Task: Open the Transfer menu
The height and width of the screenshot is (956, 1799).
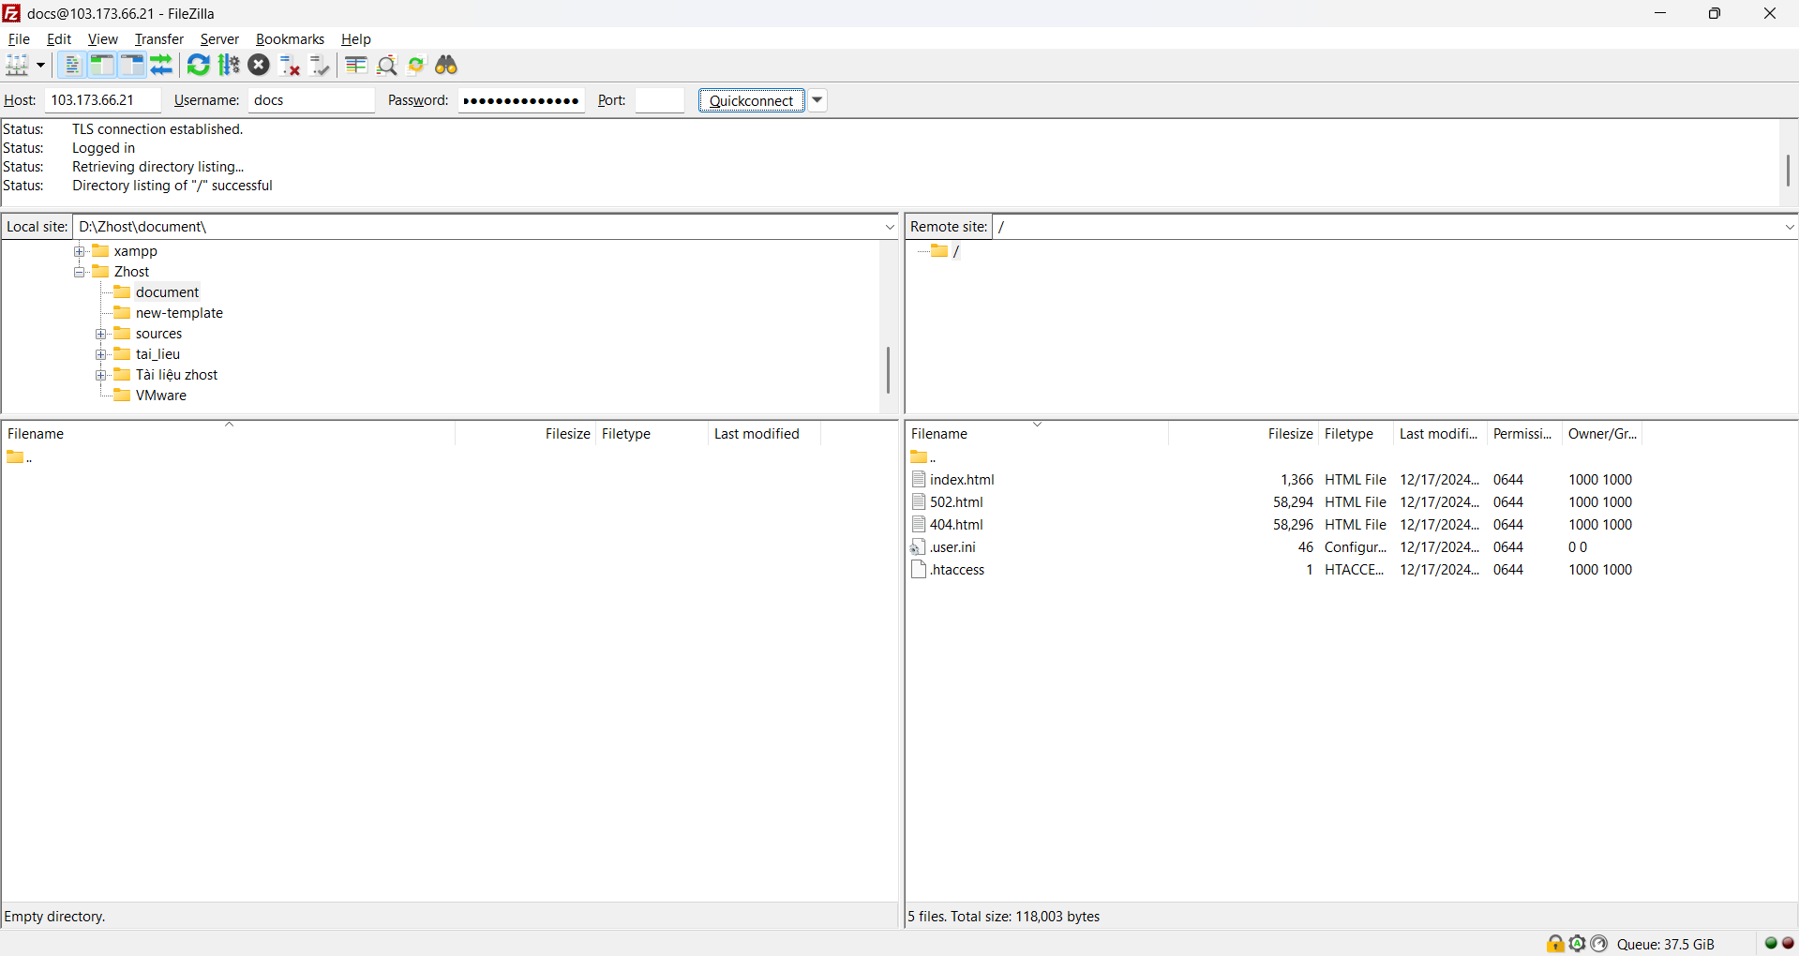Action: [x=158, y=39]
